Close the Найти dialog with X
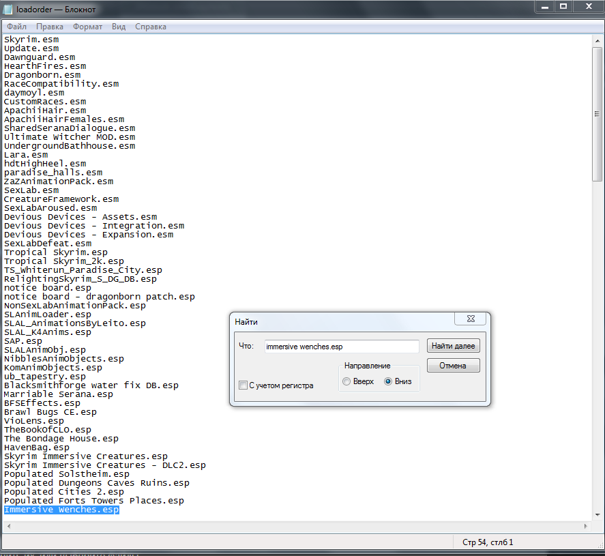Viewport: 605px width, 556px height. 472,321
